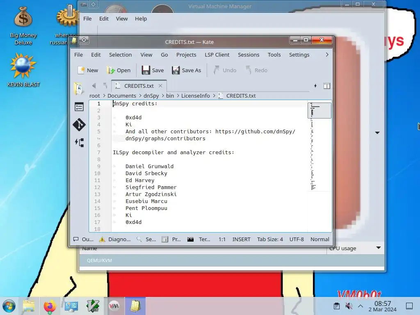Image resolution: width=420 pixels, height=315 pixels.
Task: Click the line 7 number in gutter
Action: click(98, 153)
